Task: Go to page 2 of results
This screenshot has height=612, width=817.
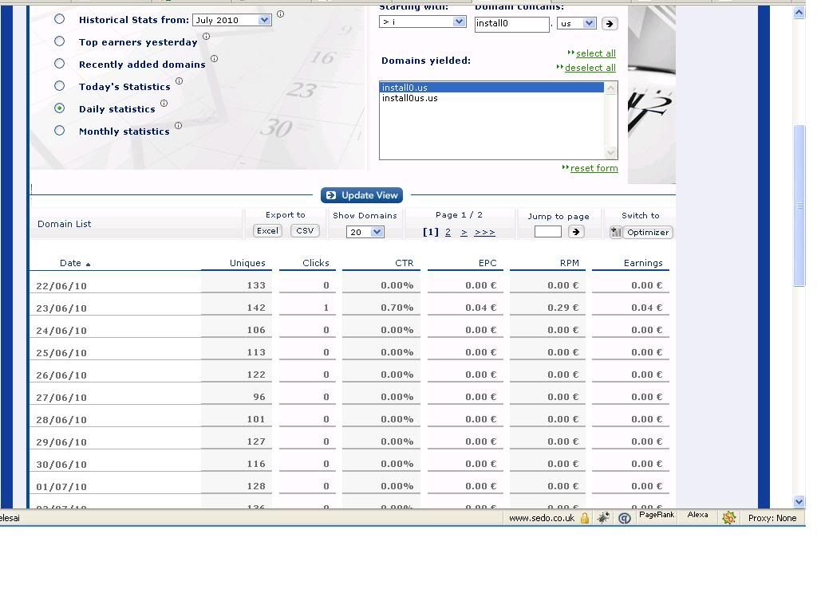Action: pyautogui.click(x=448, y=232)
